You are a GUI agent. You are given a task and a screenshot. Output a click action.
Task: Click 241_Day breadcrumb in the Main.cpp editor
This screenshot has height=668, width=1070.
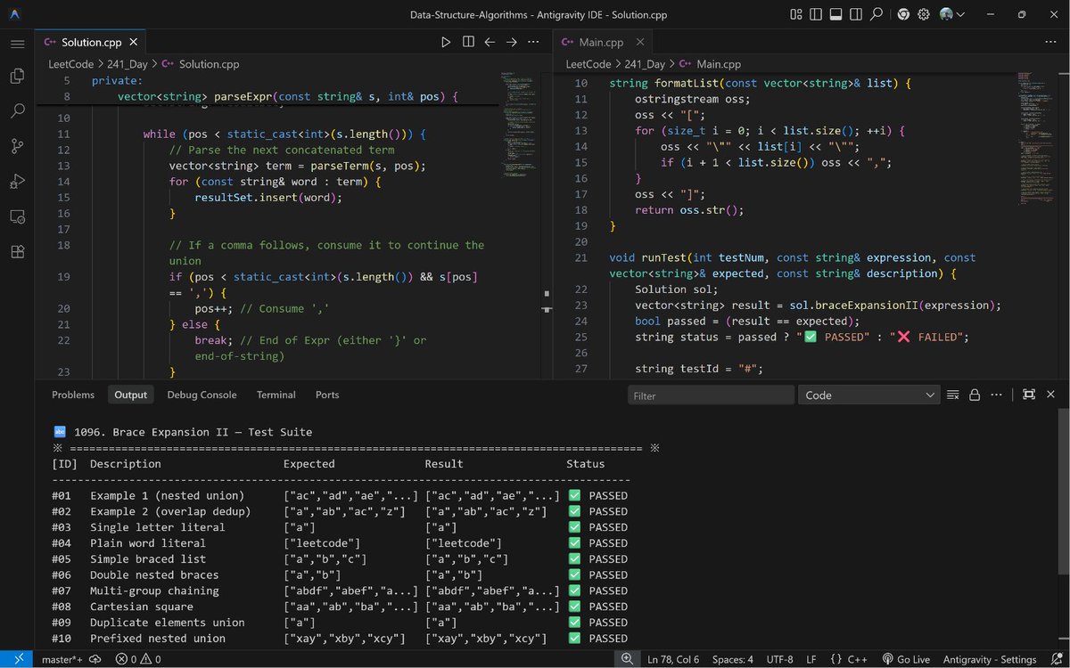646,64
